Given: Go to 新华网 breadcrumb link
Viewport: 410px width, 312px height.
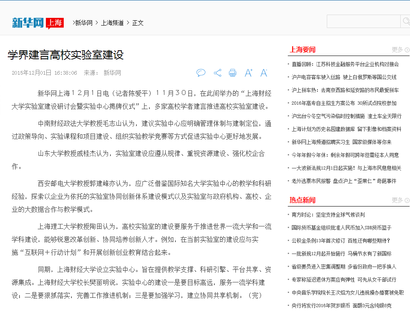Looking at the screenshot, I should [x=84, y=23].
